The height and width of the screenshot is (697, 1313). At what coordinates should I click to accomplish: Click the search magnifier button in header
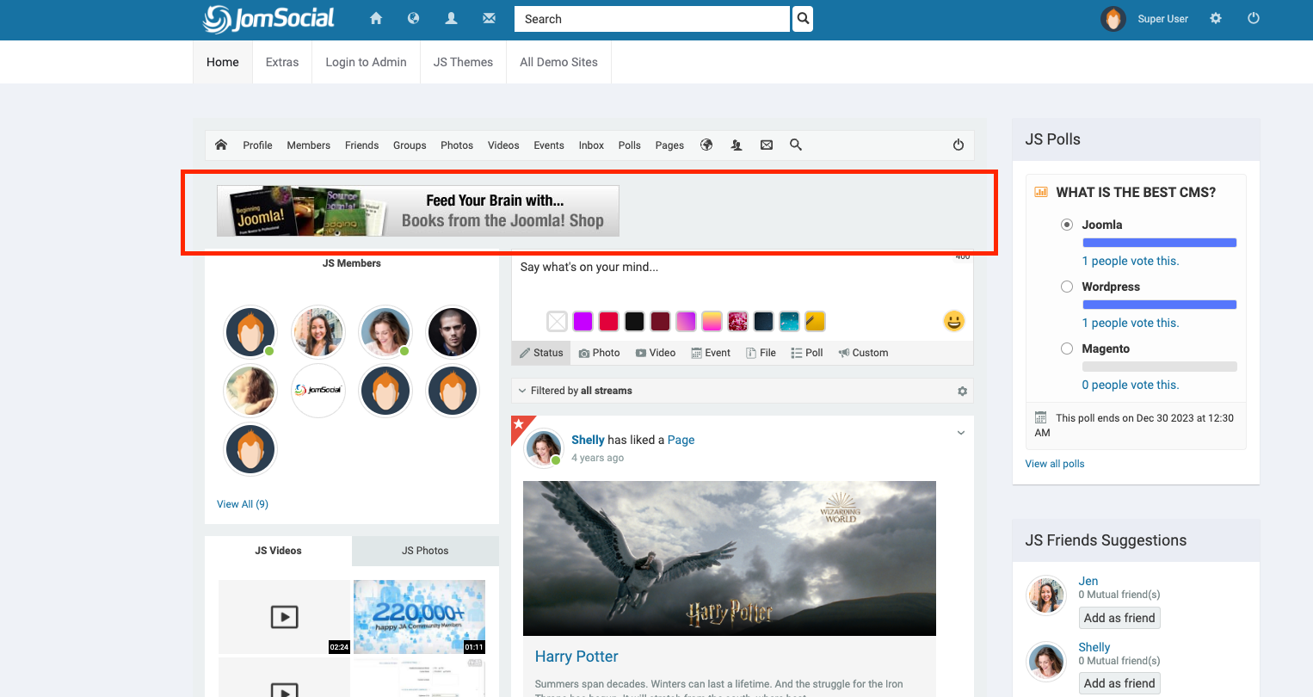(x=802, y=19)
